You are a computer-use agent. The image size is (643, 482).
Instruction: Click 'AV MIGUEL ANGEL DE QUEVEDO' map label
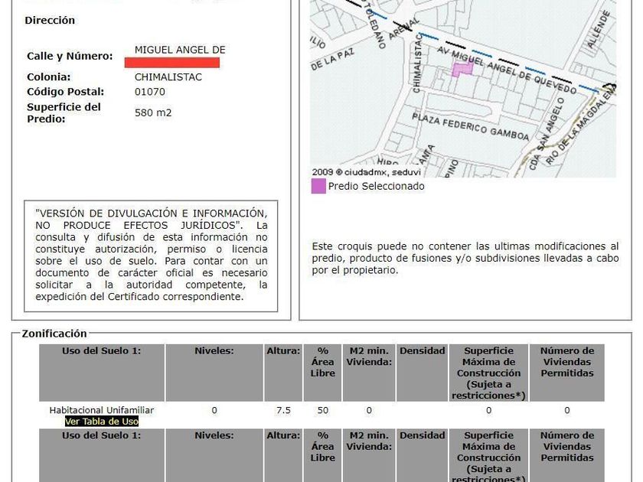[x=508, y=70]
